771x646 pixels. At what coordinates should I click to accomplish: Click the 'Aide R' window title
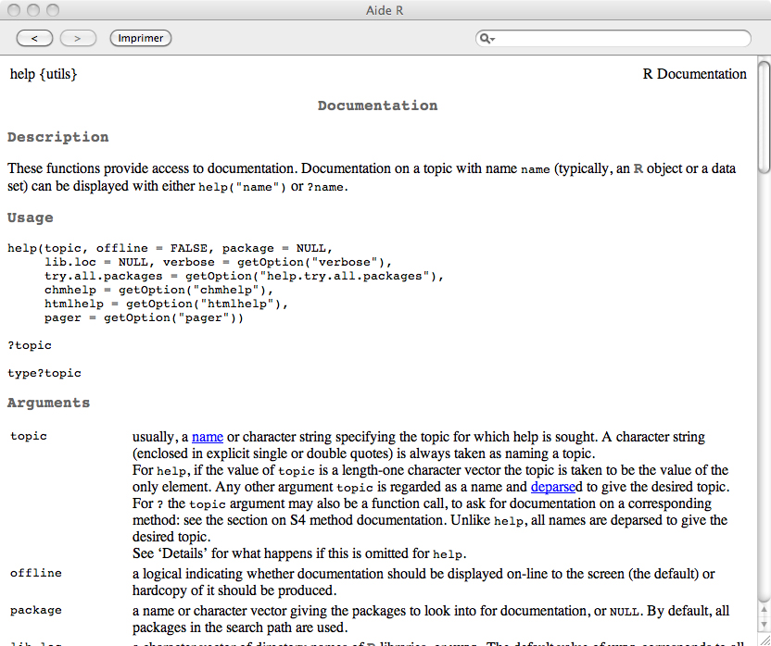point(385,8)
